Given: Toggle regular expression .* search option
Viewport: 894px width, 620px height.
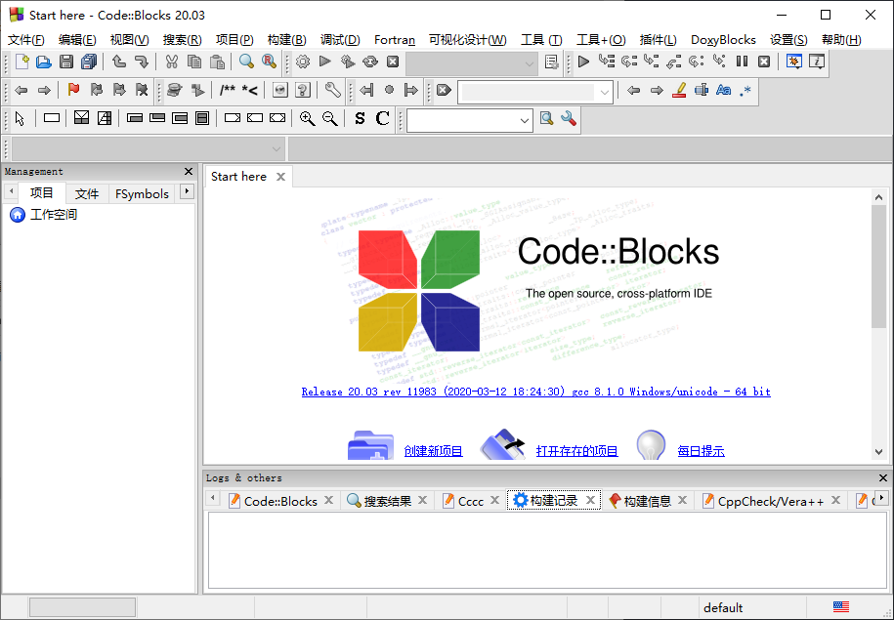Looking at the screenshot, I should [x=745, y=90].
